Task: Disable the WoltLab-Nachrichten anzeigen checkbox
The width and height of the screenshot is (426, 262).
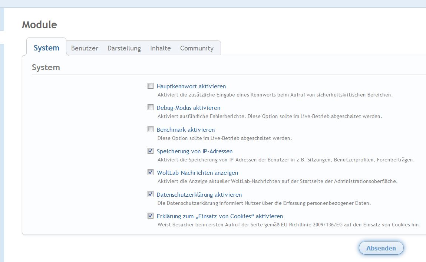Action: pos(151,173)
